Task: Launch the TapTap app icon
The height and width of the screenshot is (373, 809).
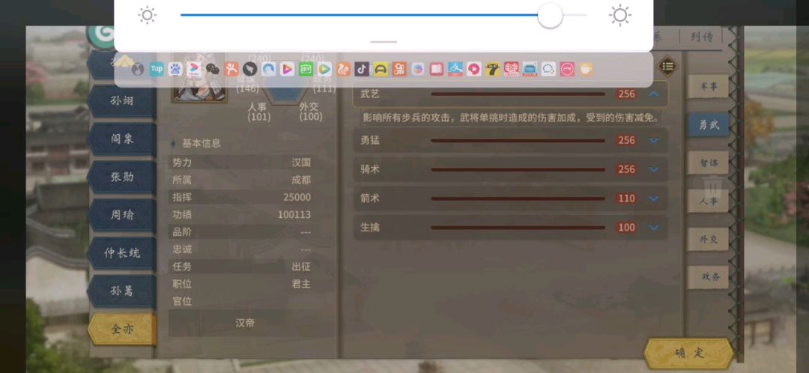Action: (x=157, y=69)
